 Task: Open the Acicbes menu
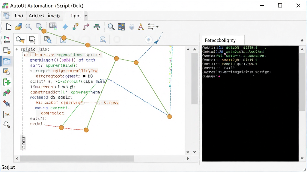tap(36, 16)
